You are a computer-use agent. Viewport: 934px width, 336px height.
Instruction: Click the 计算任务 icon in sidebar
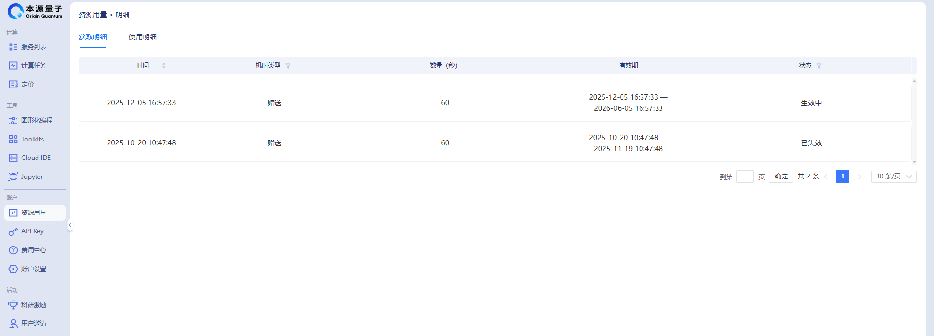point(13,66)
